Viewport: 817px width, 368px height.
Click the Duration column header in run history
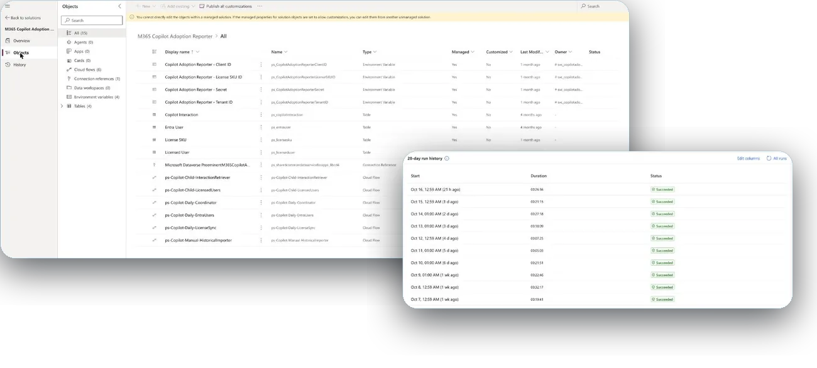[x=539, y=176]
